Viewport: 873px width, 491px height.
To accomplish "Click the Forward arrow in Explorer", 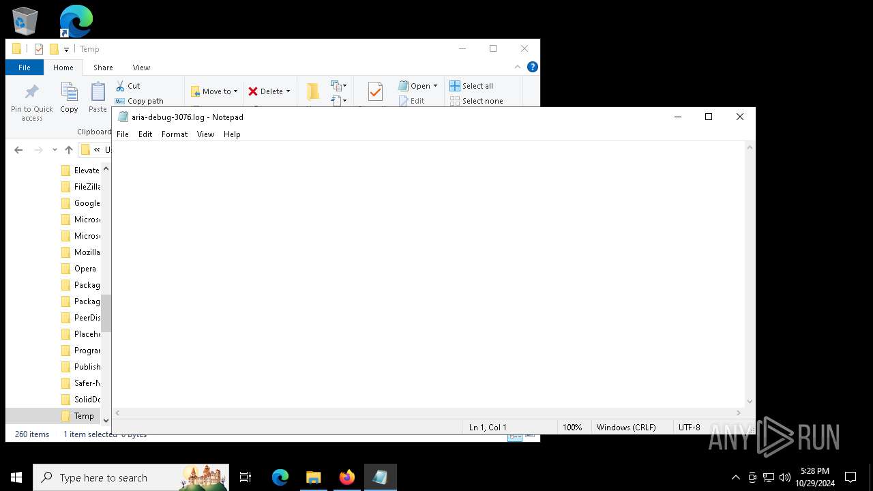I will (x=39, y=150).
